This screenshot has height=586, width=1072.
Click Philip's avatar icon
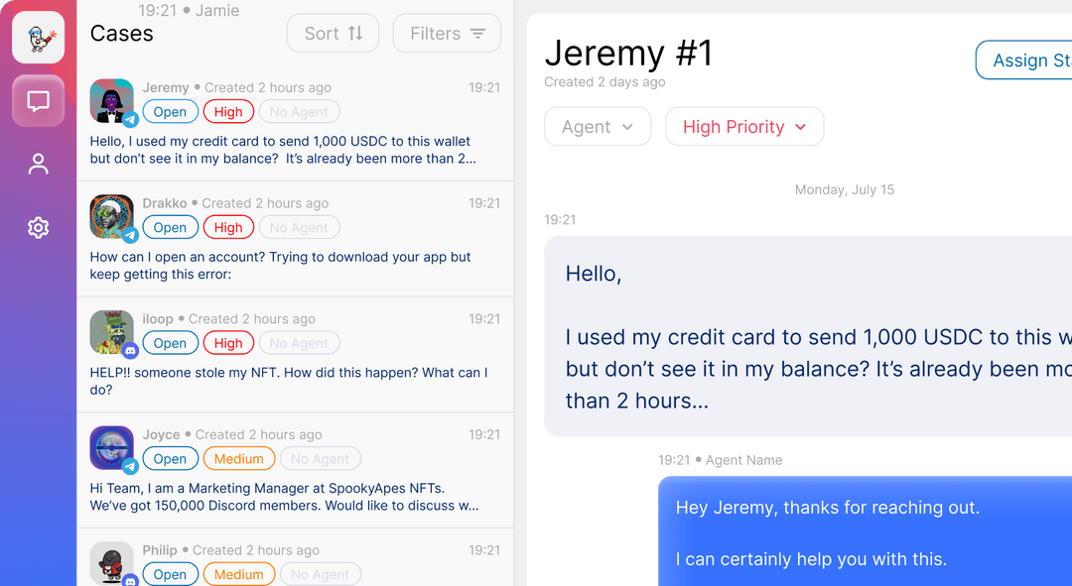[x=112, y=563]
